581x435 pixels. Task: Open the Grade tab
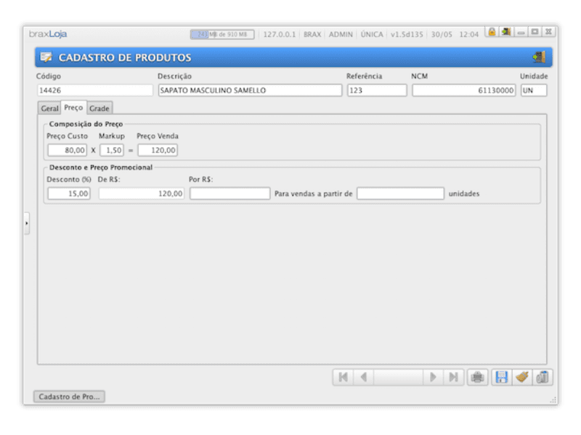[x=99, y=108]
